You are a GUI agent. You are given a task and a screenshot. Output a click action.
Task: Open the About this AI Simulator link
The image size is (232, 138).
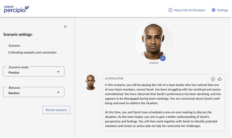(x=189, y=10)
